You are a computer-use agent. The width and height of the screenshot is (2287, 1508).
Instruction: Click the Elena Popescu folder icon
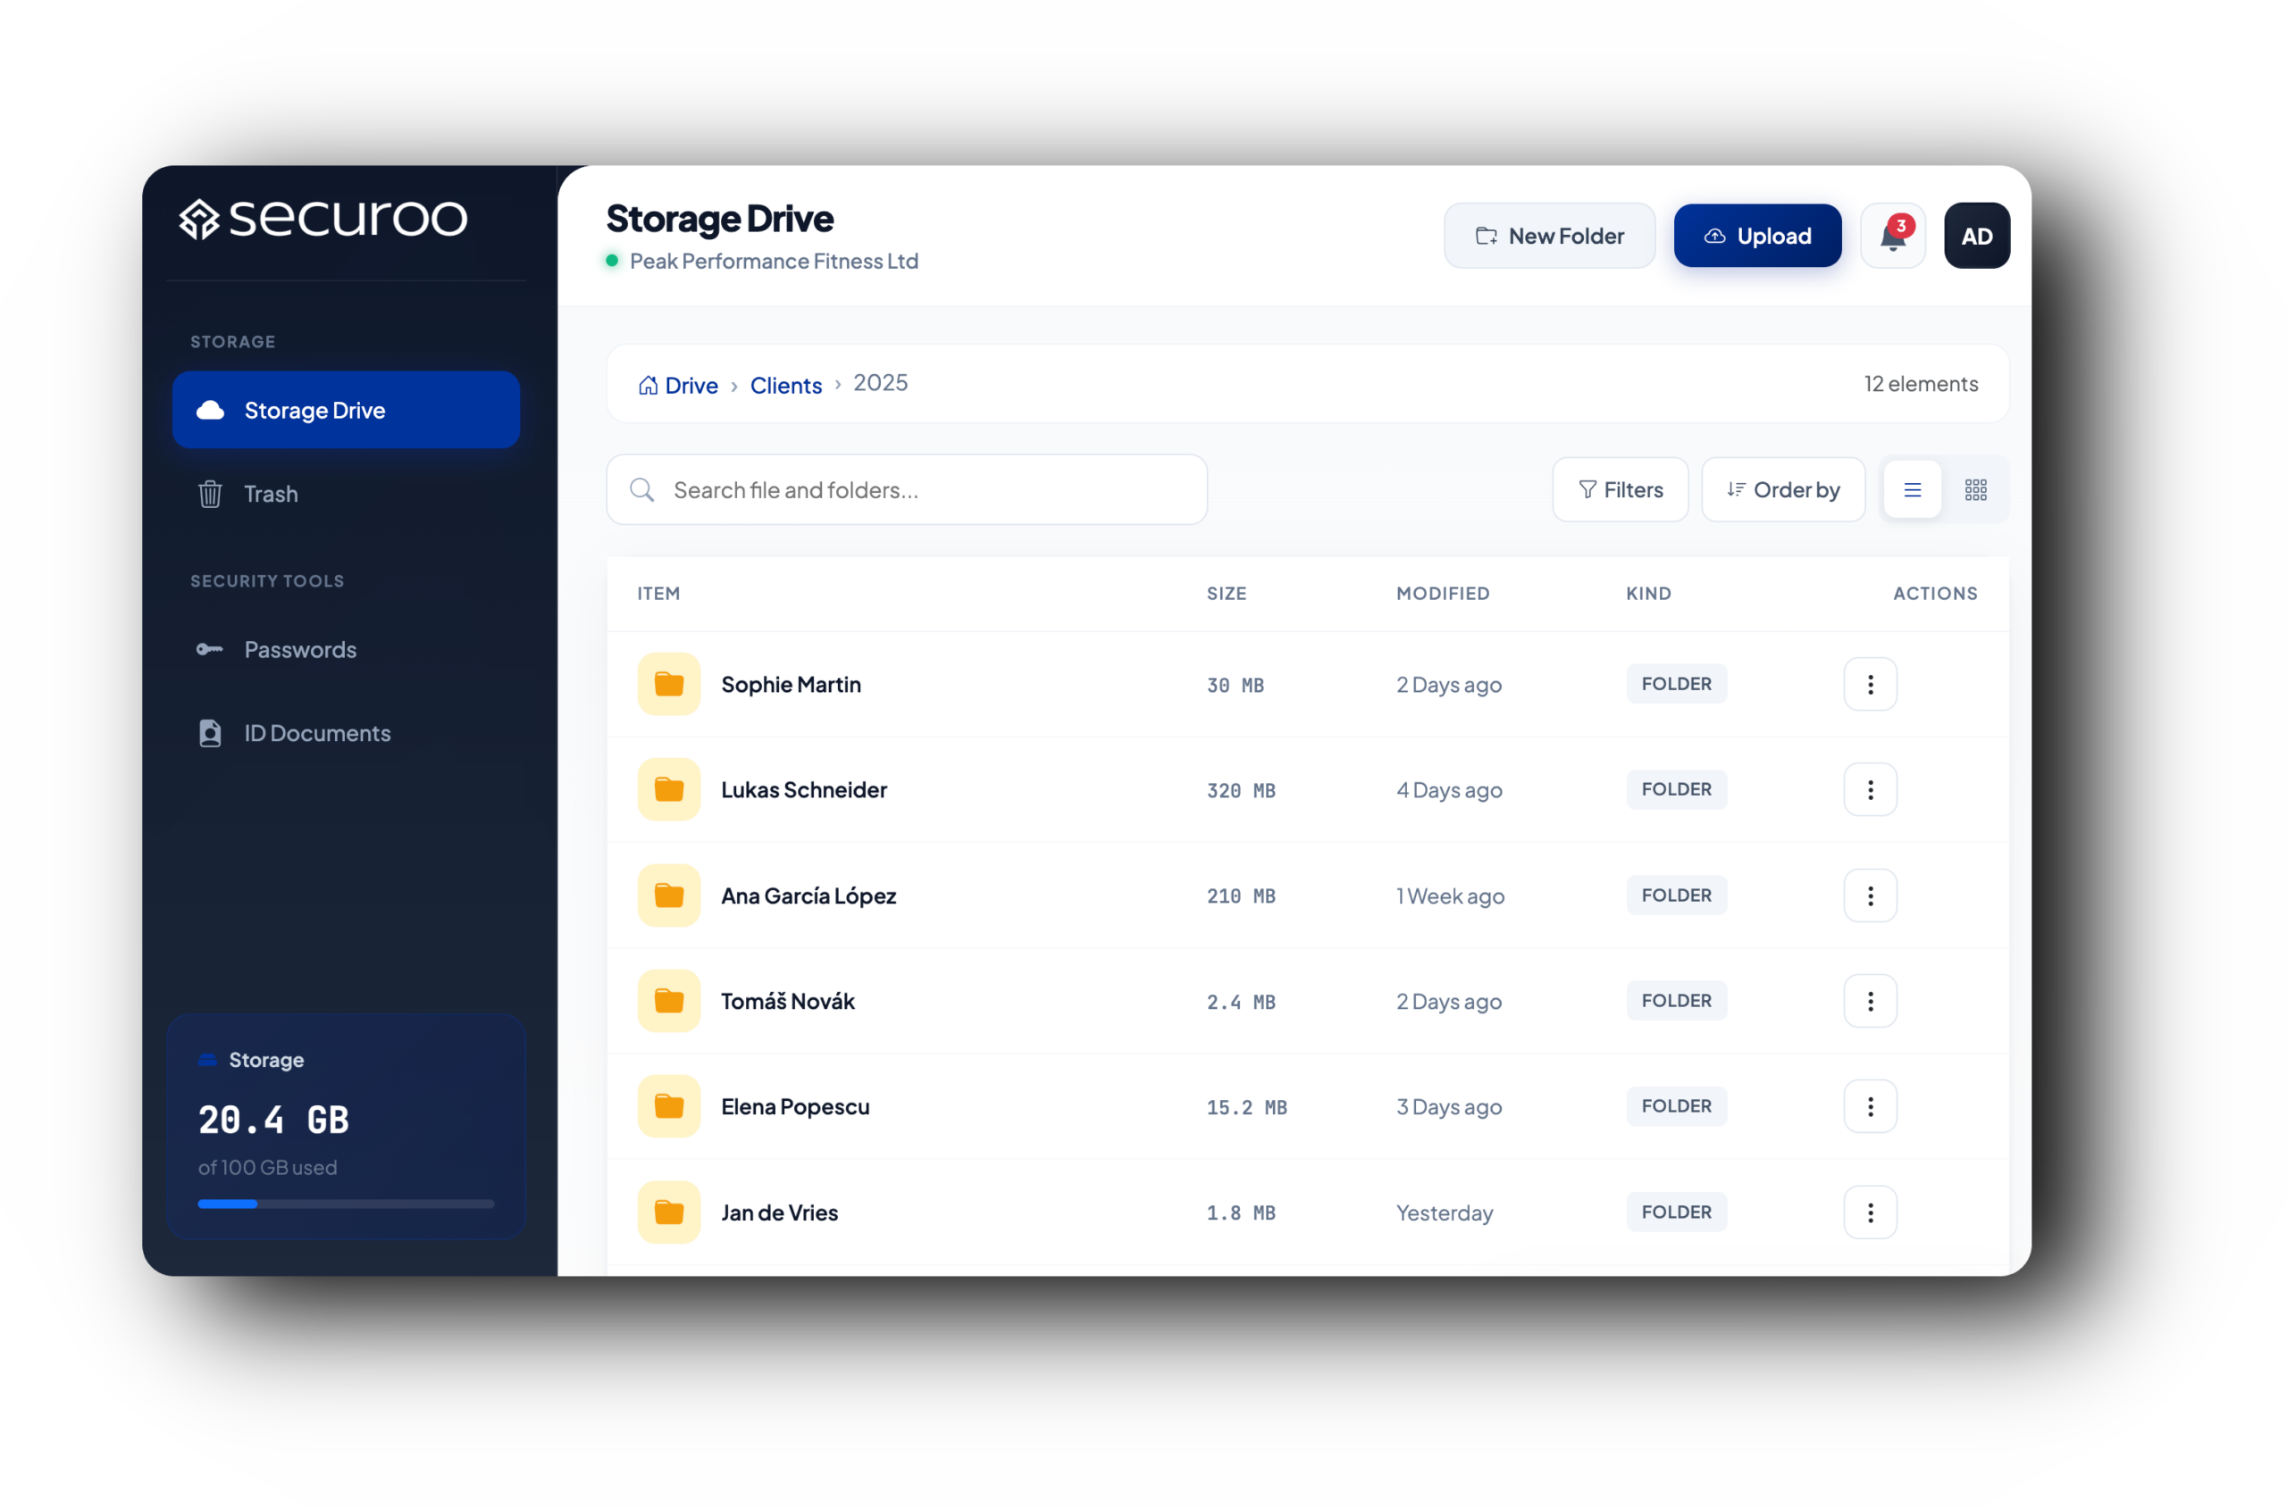point(669,1106)
